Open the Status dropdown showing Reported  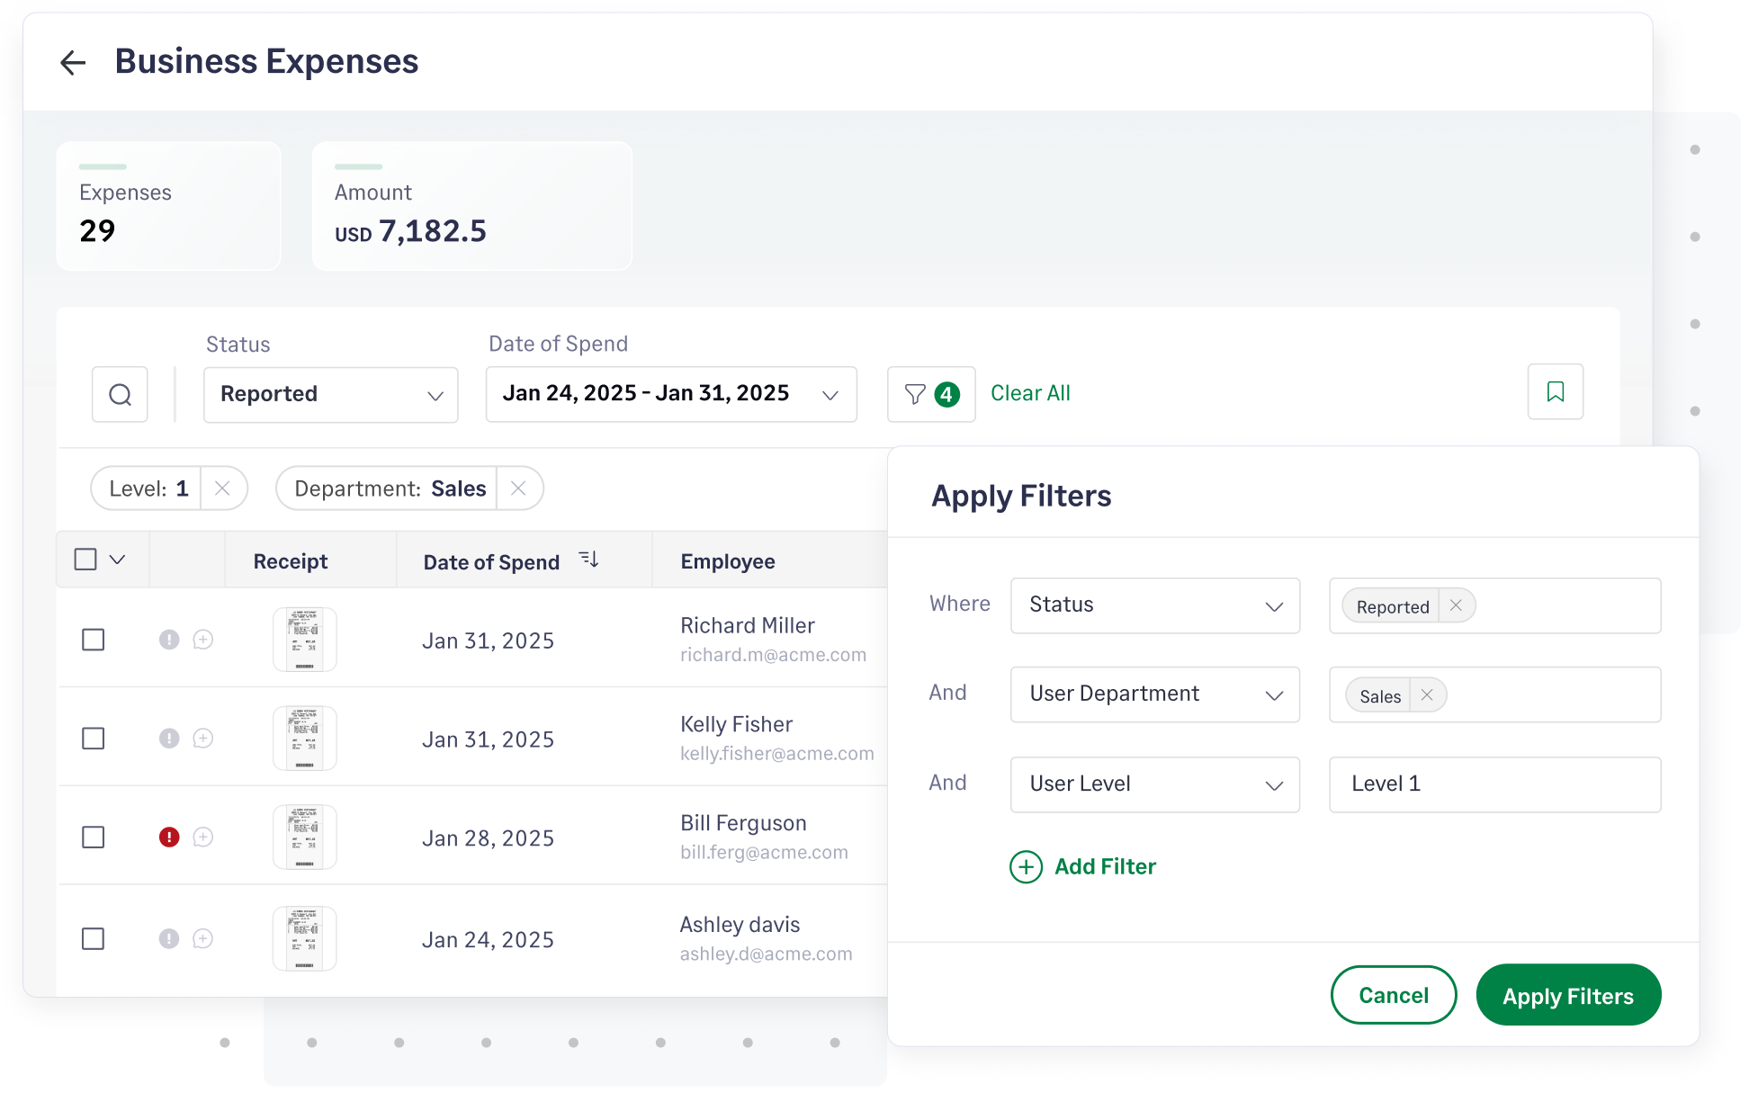[330, 394]
